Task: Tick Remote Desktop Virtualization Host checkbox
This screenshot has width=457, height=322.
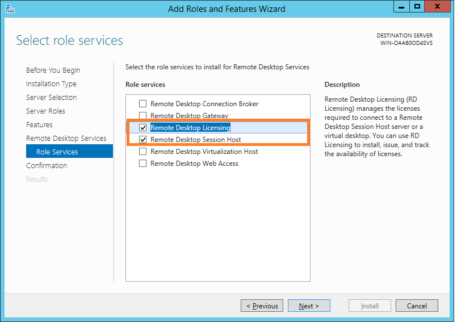Action: pos(143,152)
